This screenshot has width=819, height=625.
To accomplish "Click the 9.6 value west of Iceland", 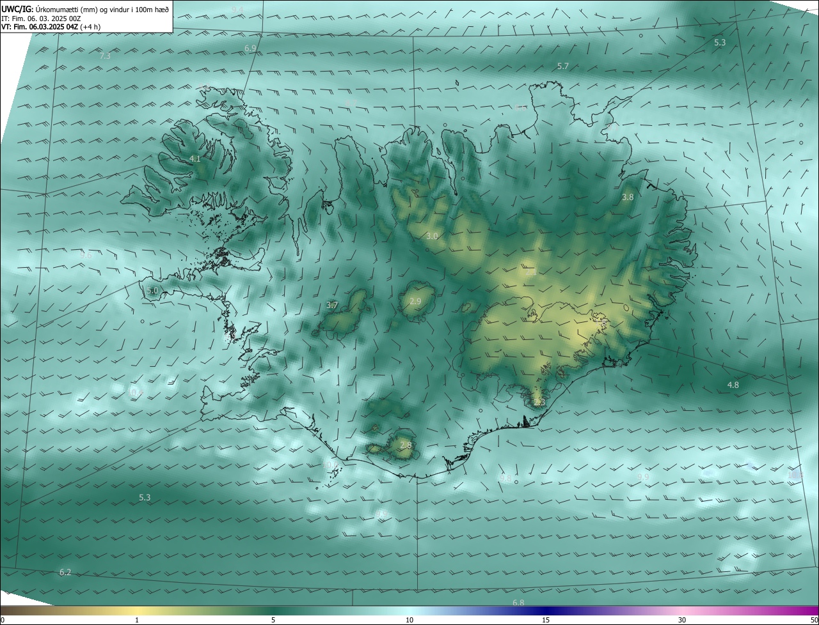I will (x=86, y=256).
